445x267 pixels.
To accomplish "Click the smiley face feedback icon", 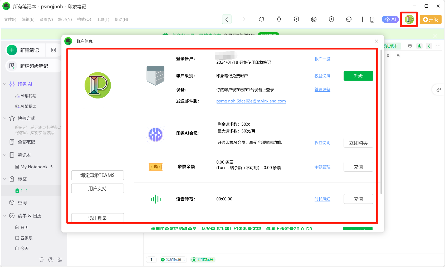I will [314, 19].
